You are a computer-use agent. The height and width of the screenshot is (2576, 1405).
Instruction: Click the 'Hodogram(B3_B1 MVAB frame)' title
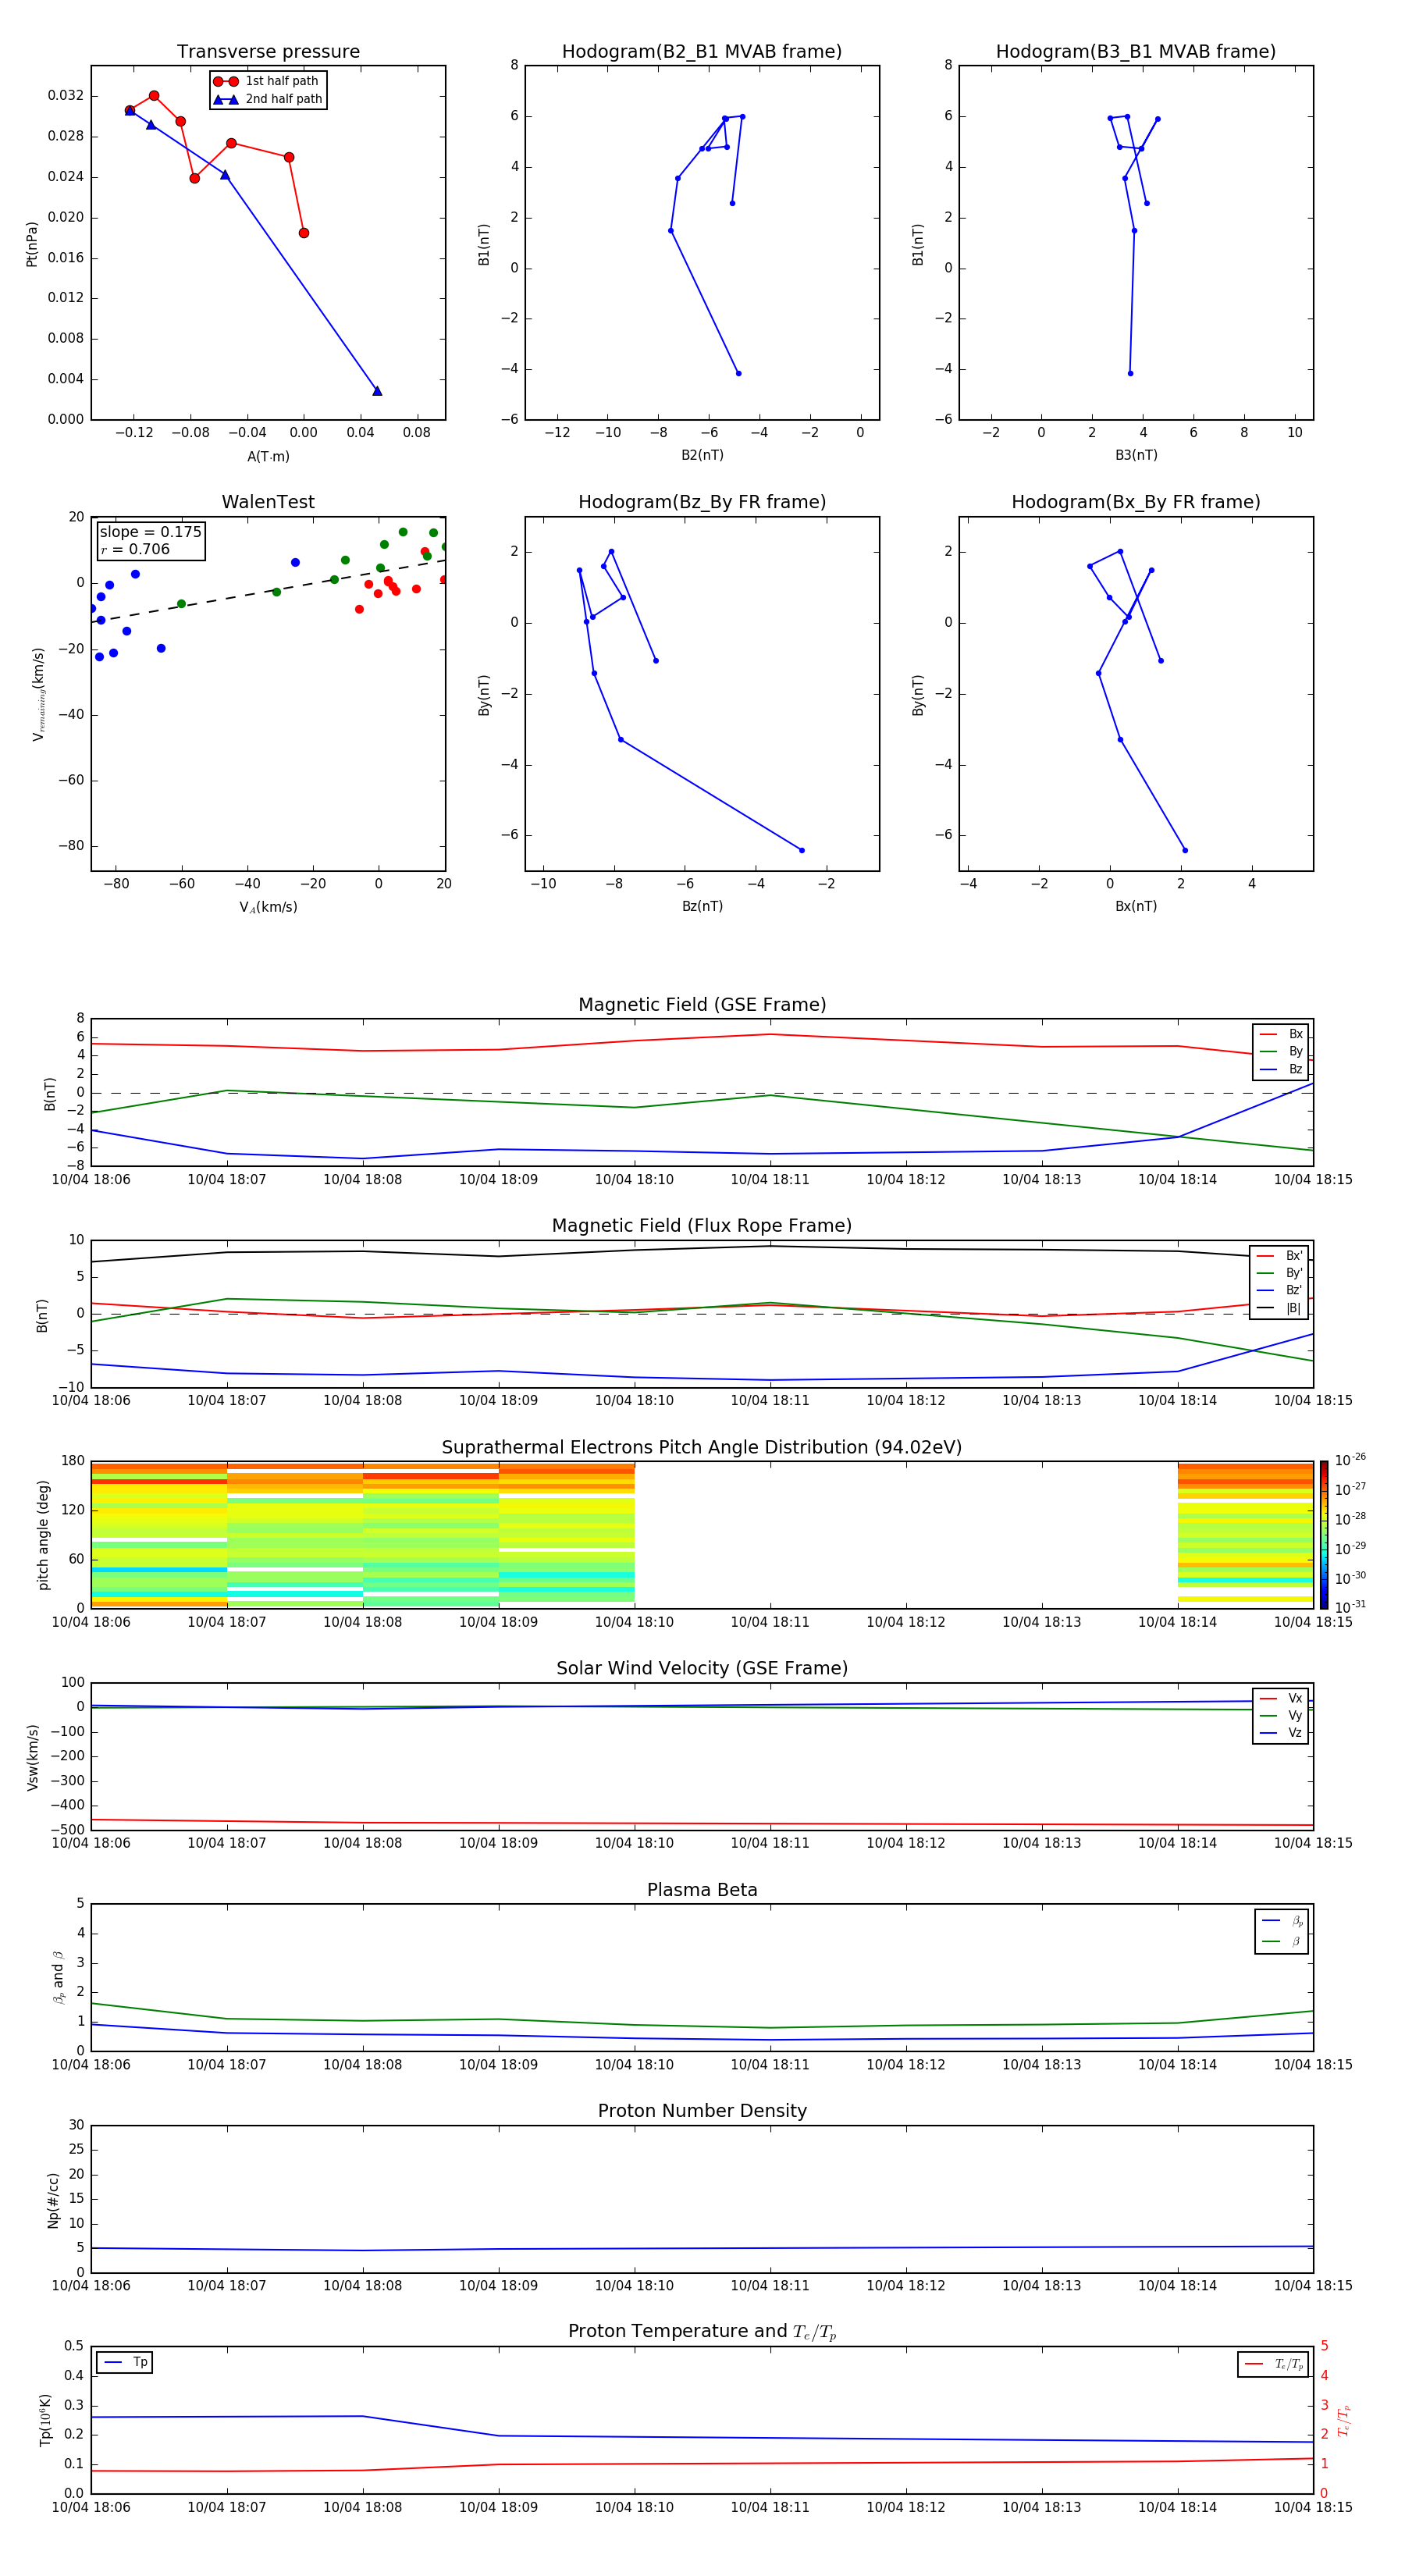[x=1136, y=52]
